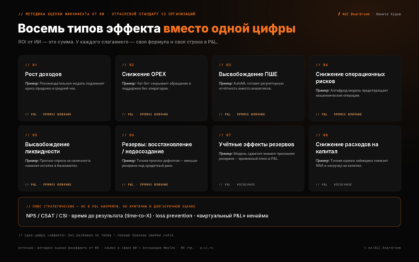Click the author name 'Никита Худов'

click(389, 14)
